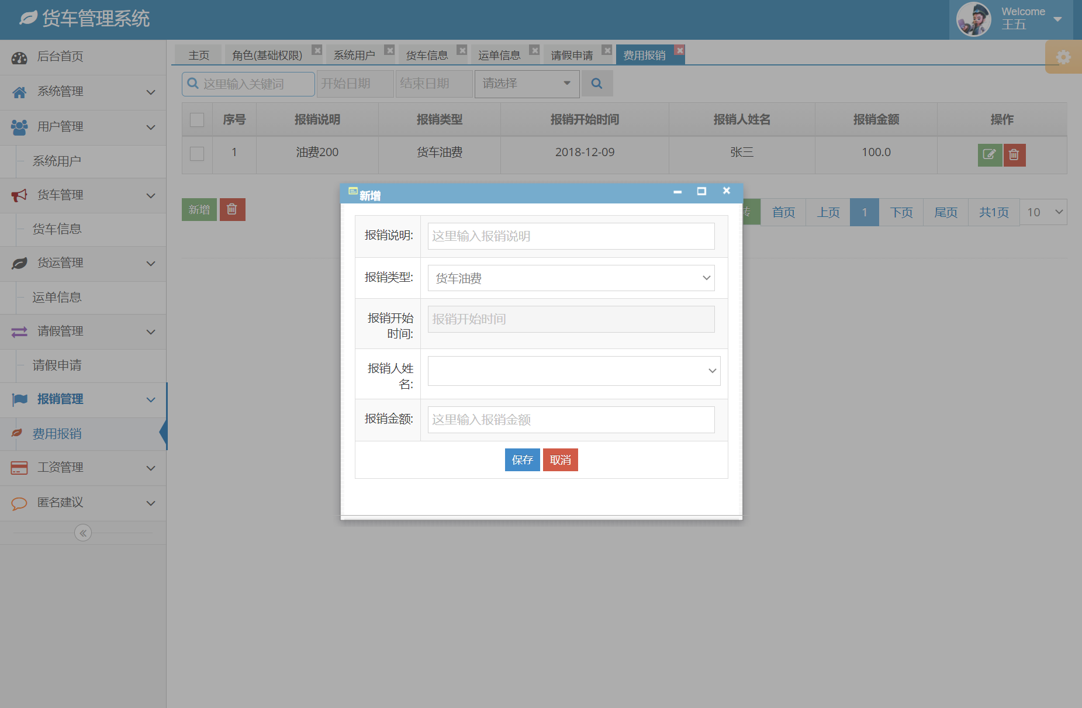Open the 报销类型 dropdown showing 货车油费
Image resolution: width=1082 pixels, height=708 pixels.
[571, 278]
